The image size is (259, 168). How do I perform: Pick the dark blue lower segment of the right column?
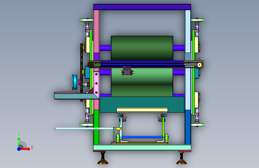pyautogui.click(x=188, y=127)
